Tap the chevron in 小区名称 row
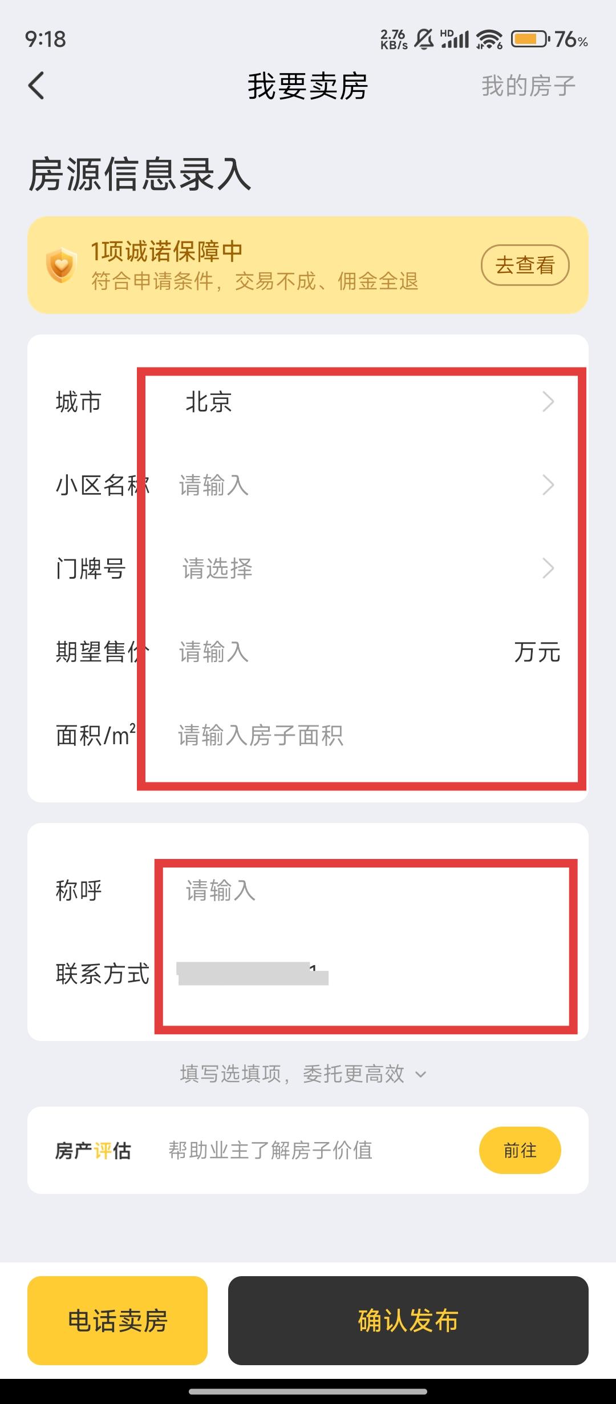This screenshot has height=1404, width=616. pyautogui.click(x=548, y=485)
